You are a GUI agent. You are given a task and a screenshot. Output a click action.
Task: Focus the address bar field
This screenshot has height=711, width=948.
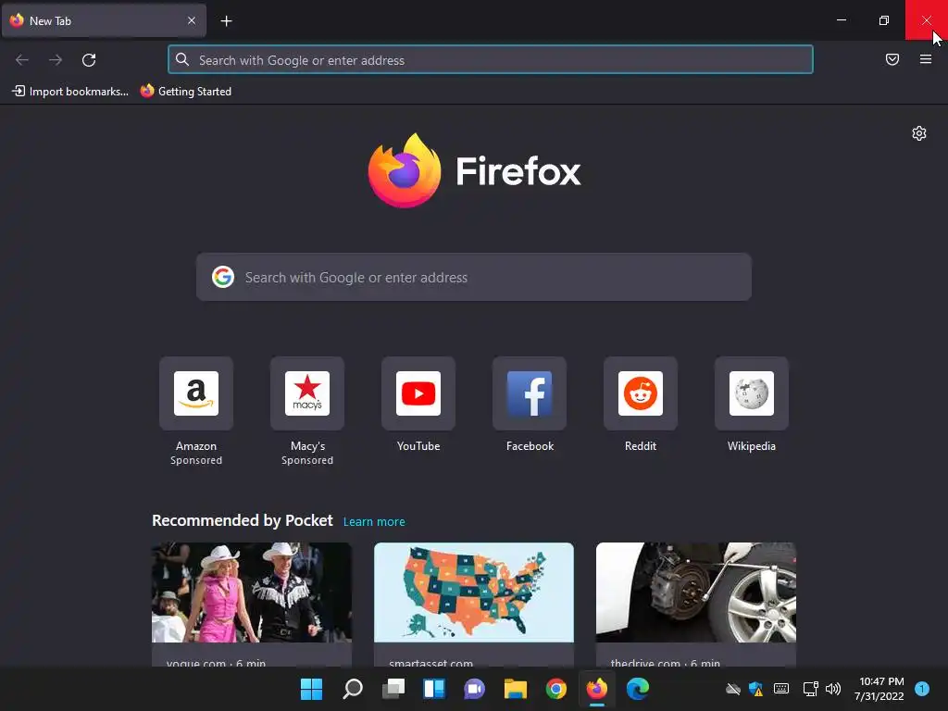pos(491,60)
